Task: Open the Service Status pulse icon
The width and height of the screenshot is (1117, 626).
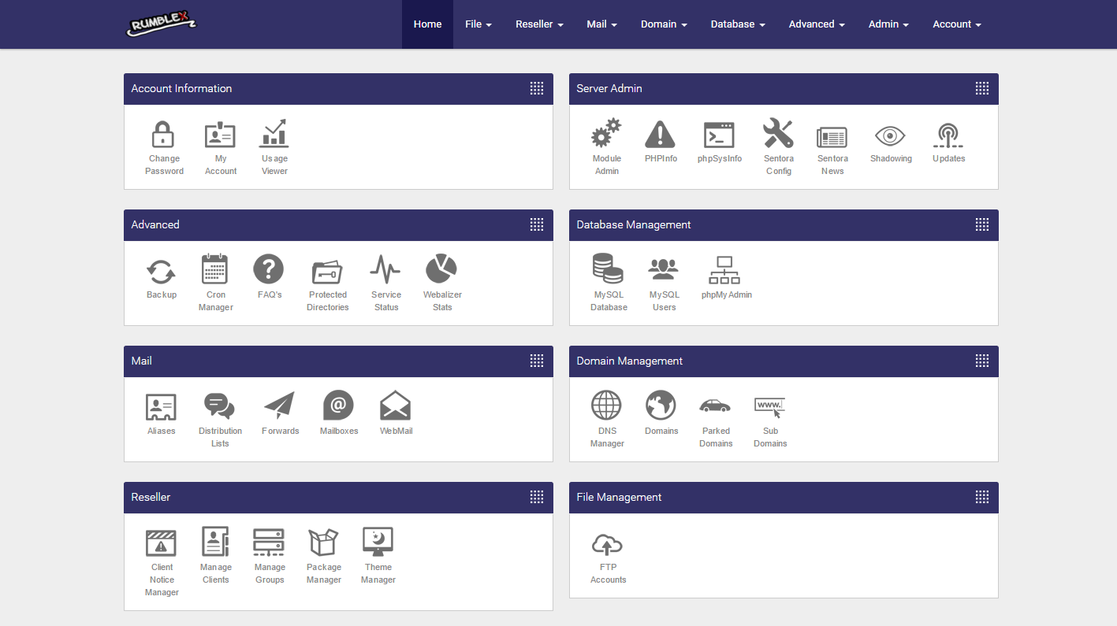Action: point(385,270)
